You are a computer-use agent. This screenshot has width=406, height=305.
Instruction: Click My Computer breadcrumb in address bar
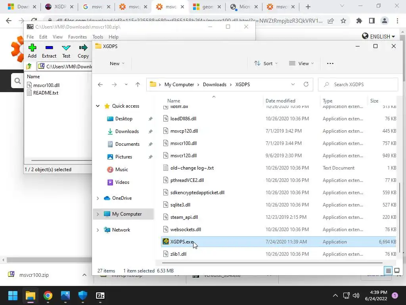pyautogui.click(x=179, y=85)
